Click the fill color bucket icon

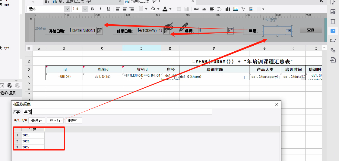(x=153, y=9)
